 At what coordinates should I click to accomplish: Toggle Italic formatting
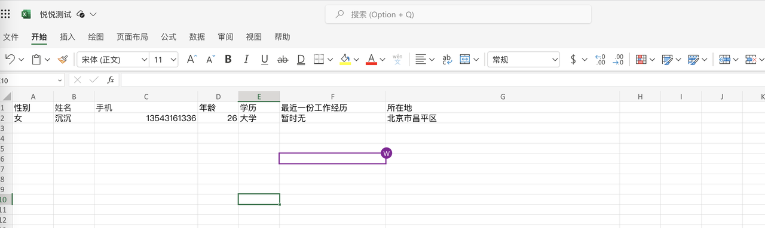[246, 59]
